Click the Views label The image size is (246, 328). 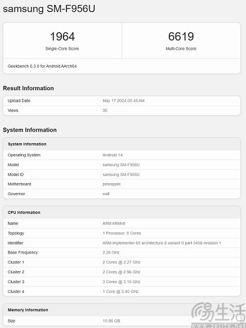point(13,110)
